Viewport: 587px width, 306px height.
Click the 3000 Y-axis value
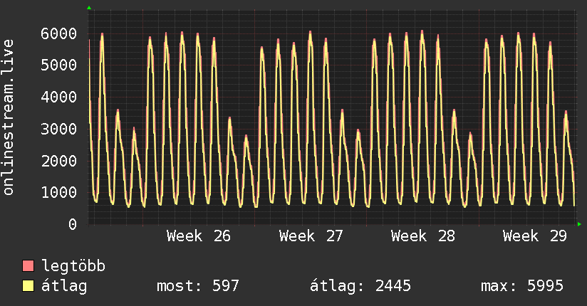(59, 129)
